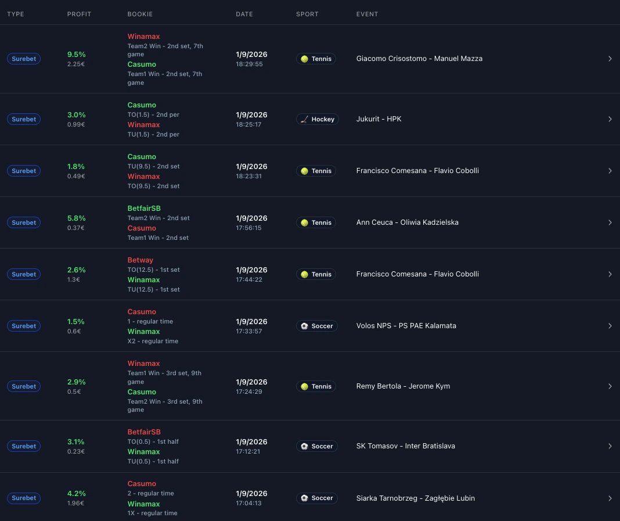Click the Surebet badge in the 1.5% row

24,326
